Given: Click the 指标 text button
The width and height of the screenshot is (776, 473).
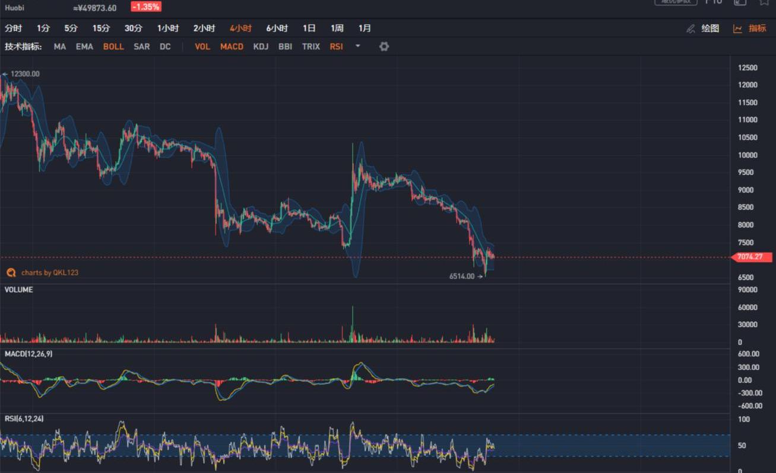Looking at the screenshot, I should (x=757, y=28).
